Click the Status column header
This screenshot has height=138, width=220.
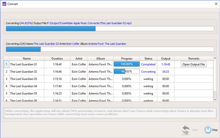click(x=148, y=58)
